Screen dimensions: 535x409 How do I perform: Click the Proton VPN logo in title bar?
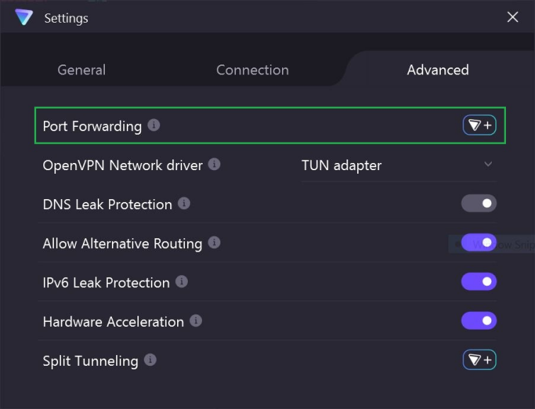[24, 17]
